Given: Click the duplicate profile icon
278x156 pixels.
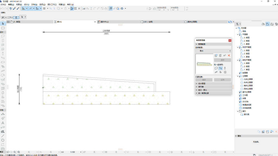Looking at the screenshot, I should click(220, 56).
